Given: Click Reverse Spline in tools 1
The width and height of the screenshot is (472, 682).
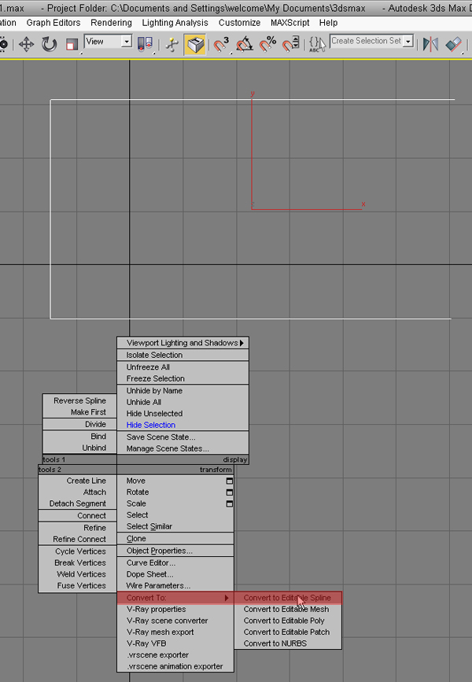Looking at the screenshot, I should click(79, 400).
